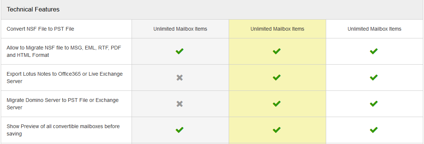Click highlighted checkmark in Office365 export row
Screen dimensions: 424x144
click(276, 78)
